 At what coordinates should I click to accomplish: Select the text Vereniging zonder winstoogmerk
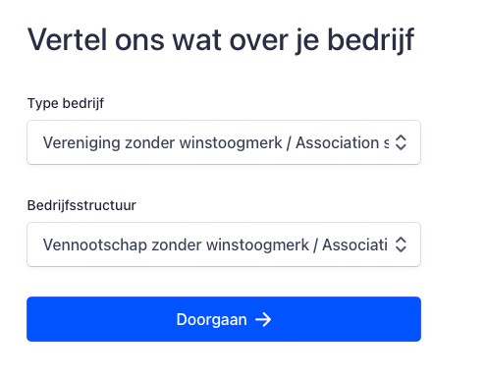tap(162, 143)
